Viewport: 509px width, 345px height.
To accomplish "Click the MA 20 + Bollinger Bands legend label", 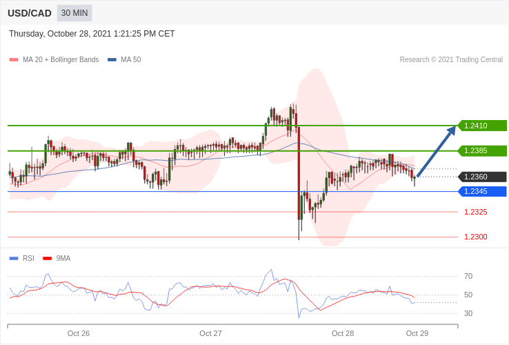I will 61,60.
